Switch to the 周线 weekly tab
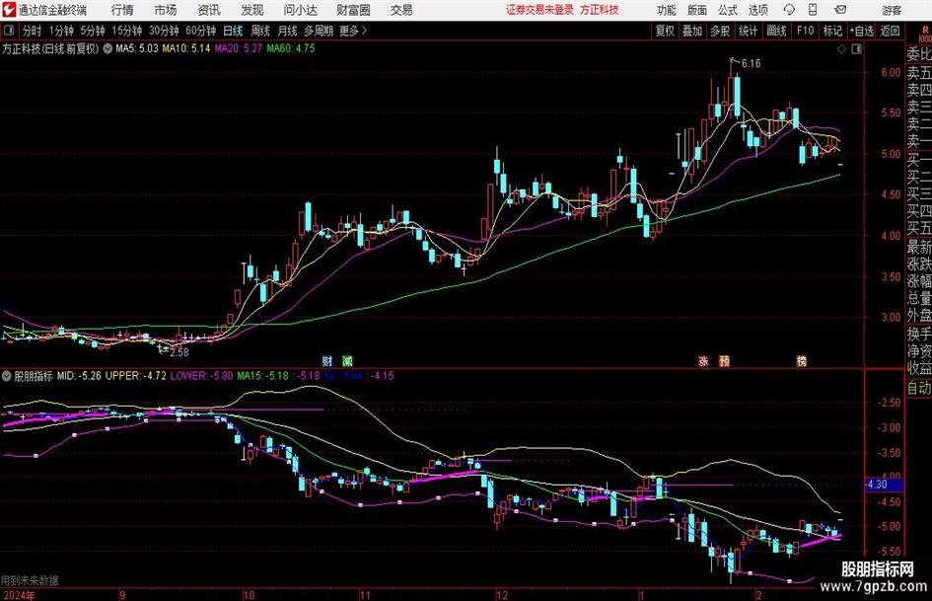Image resolution: width=932 pixels, height=601 pixels. click(x=260, y=31)
